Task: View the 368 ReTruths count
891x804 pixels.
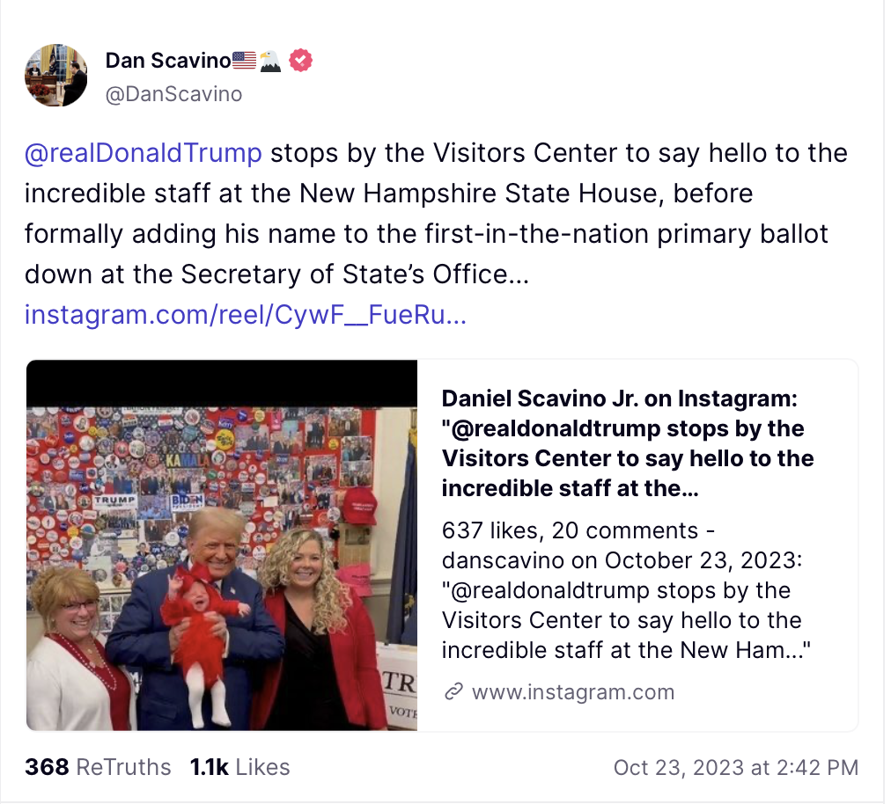Action: click(98, 767)
